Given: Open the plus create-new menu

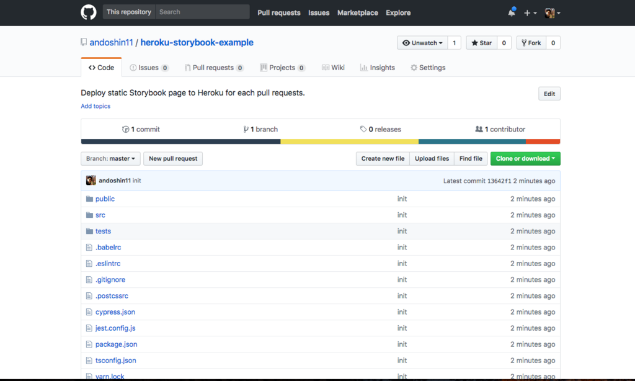Looking at the screenshot, I should 530,13.
